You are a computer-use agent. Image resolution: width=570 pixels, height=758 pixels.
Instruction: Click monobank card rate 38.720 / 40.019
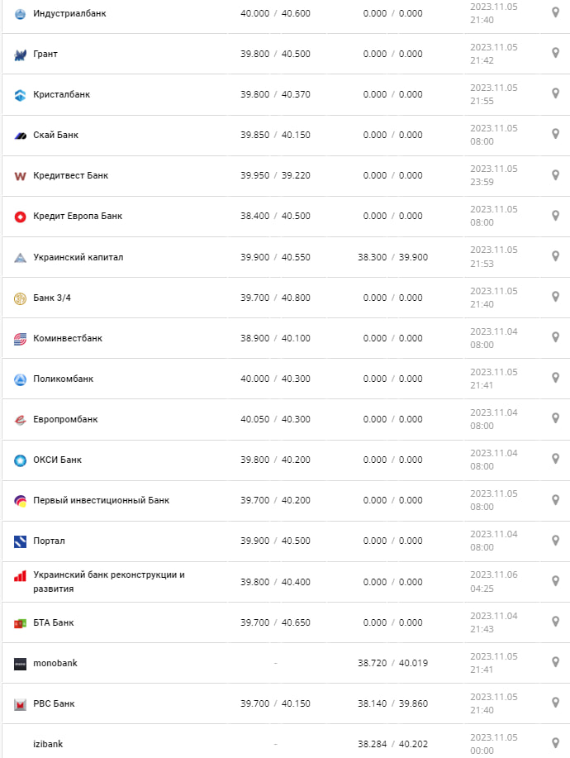click(392, 663)
